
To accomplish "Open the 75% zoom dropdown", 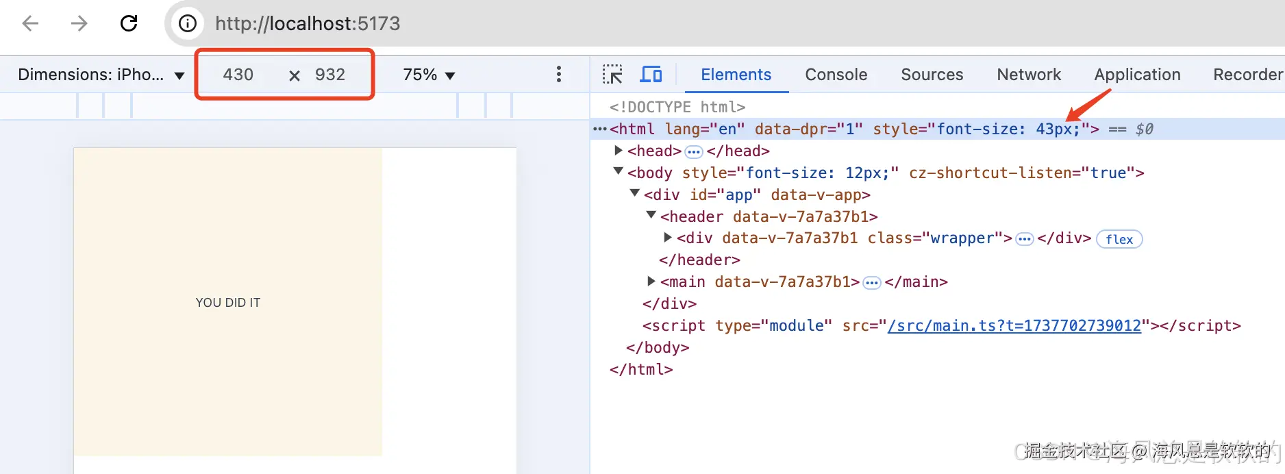I will pyautogui.click(x=429, y=75).
